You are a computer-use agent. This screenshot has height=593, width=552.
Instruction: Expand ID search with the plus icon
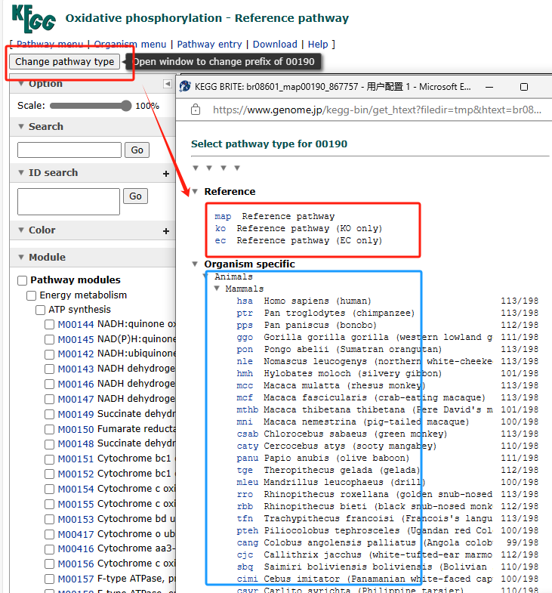pos(166,174)
